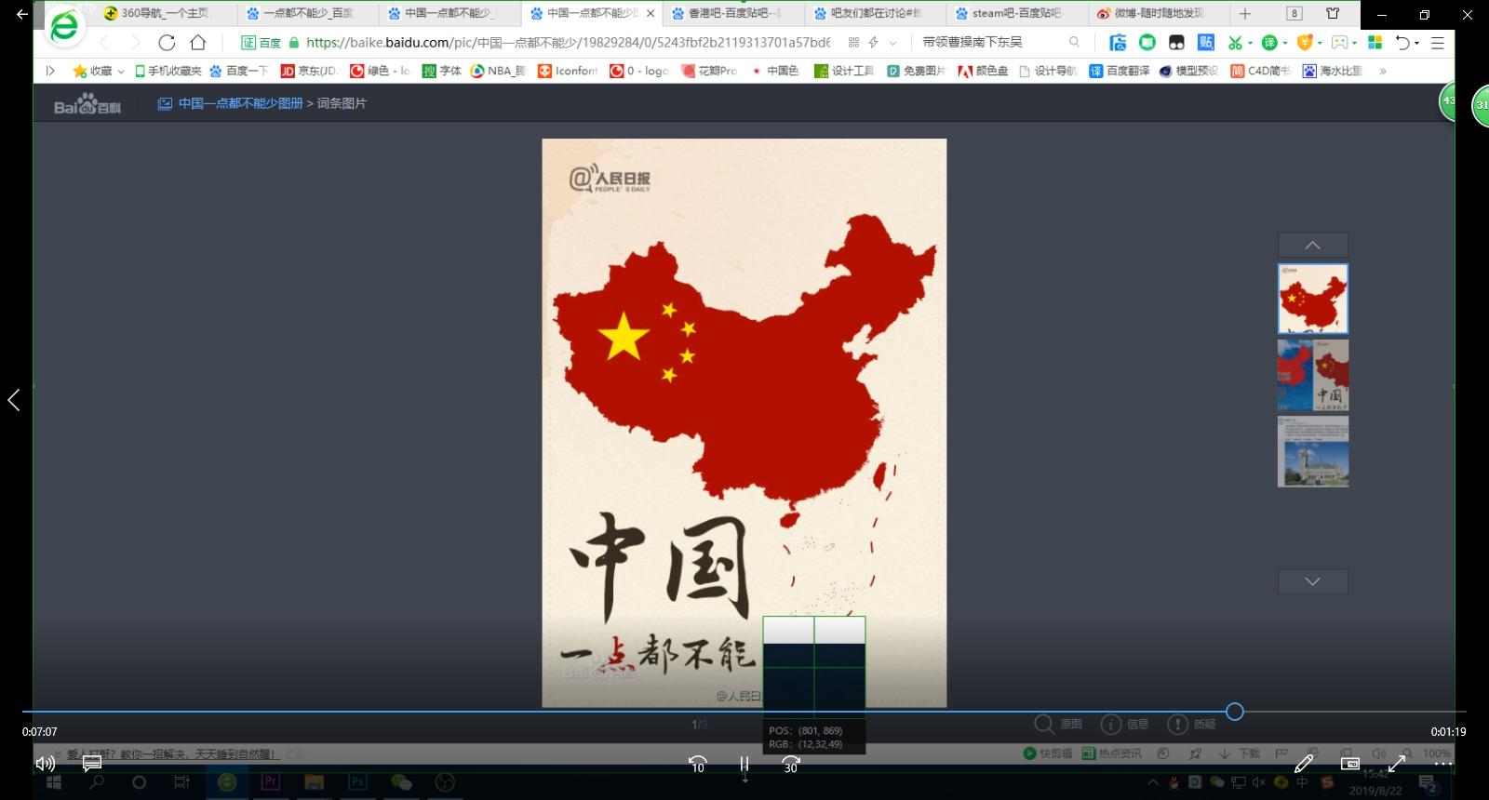Go to the previous image arrow
This screenshot has width=1489, height=800.
pos(14,400)
